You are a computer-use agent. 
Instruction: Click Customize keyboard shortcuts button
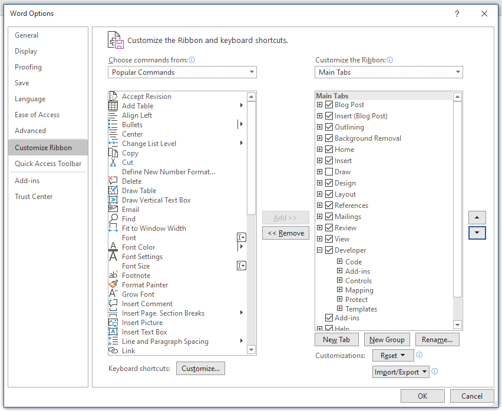pos(200,369)
